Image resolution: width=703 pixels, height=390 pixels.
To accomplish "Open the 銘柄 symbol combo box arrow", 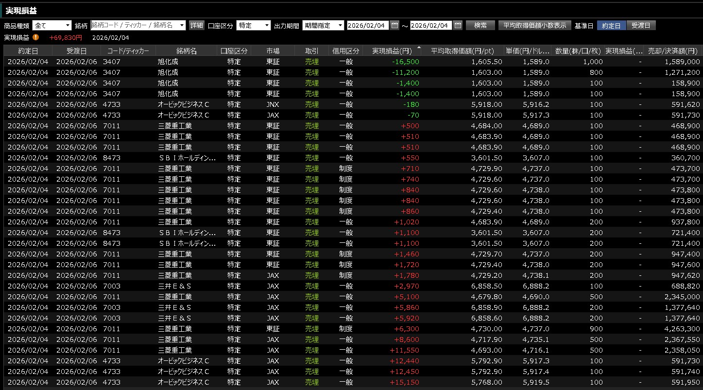I will point(182,26).
